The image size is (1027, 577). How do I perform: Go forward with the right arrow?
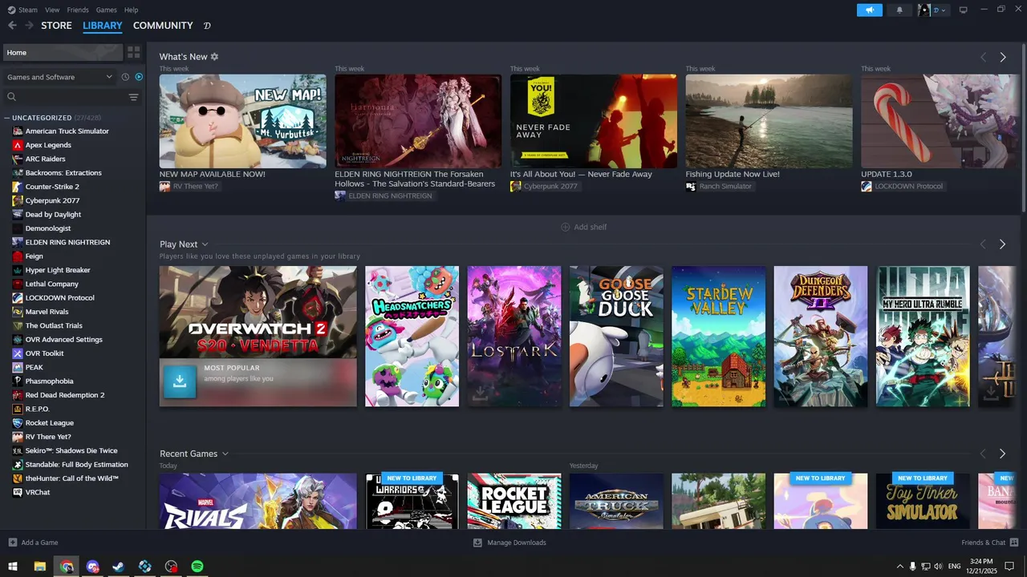pyautogui.click(x=30, y=26)
